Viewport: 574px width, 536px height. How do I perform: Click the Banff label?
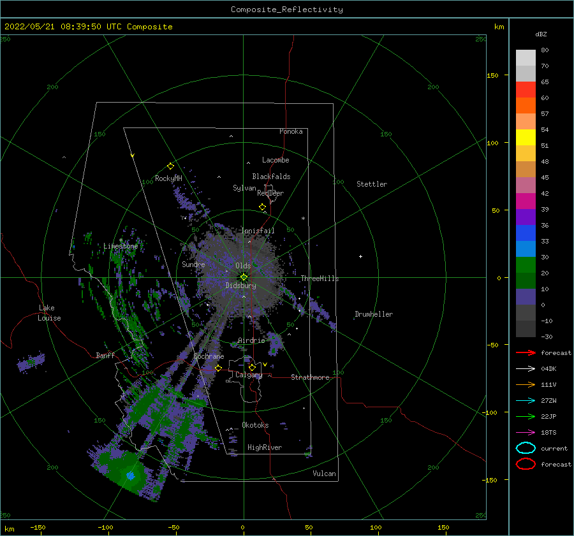coord(105,355)
